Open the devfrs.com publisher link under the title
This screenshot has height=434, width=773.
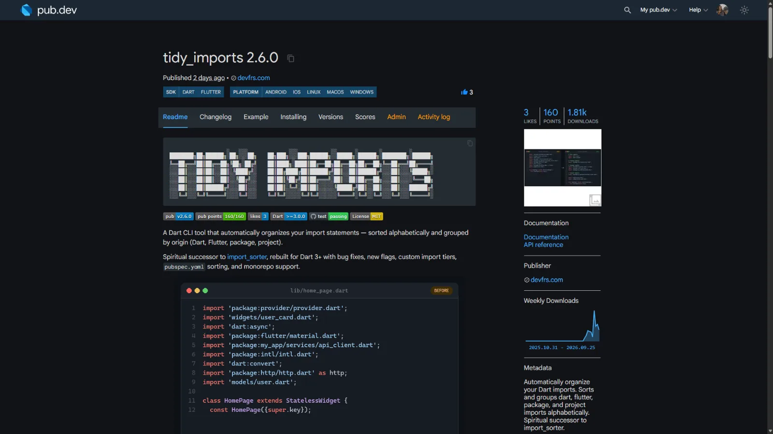[253, 78]
